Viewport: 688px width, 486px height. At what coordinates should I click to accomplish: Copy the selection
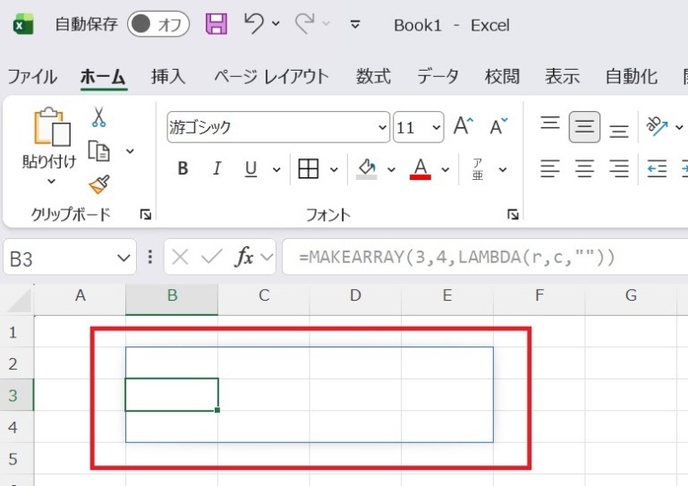pos(99,151)
